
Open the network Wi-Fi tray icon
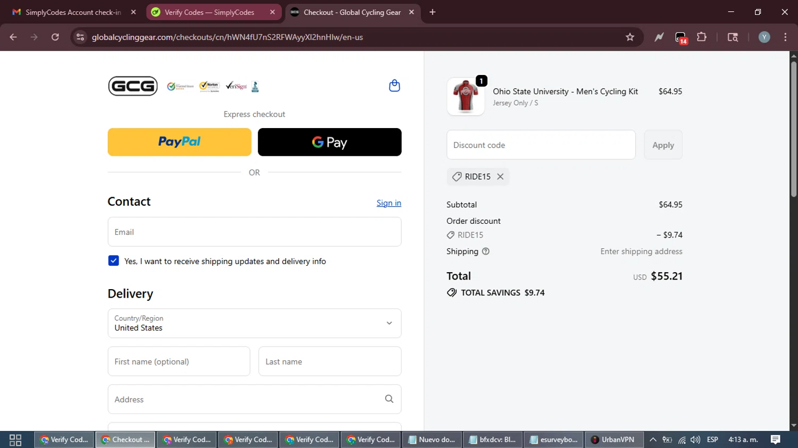tap(681, 439)
